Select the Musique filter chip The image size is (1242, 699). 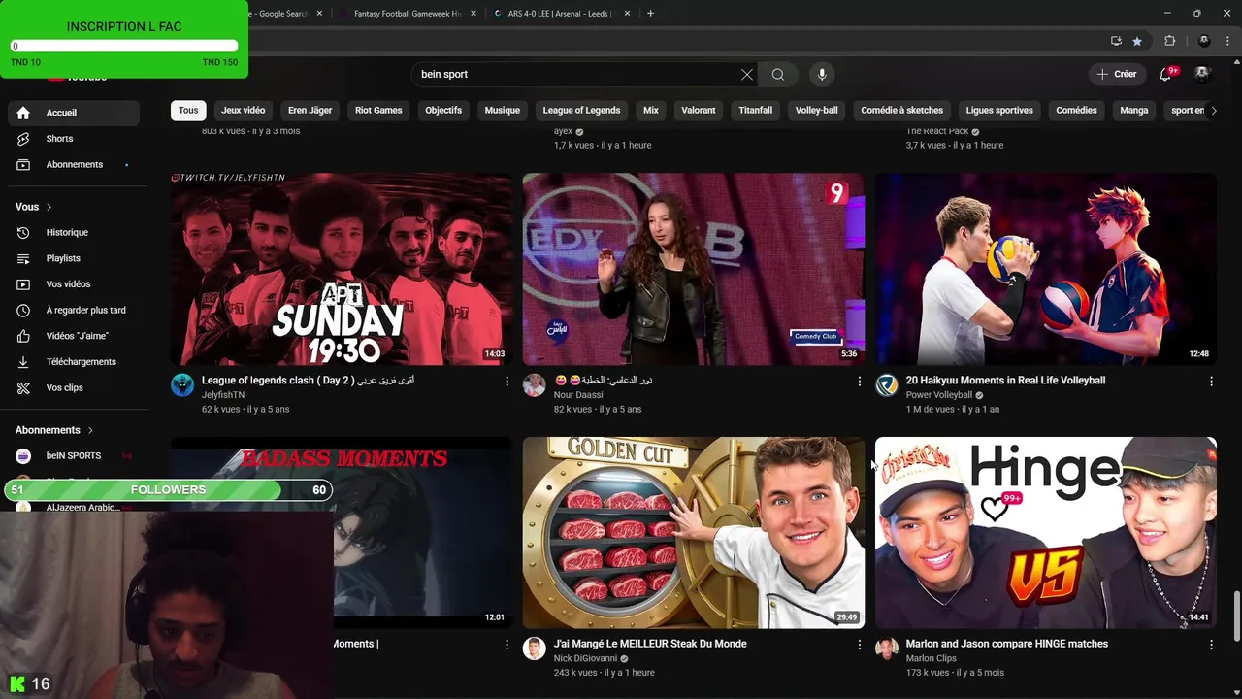pyautogui.click(x=503, y=111)
